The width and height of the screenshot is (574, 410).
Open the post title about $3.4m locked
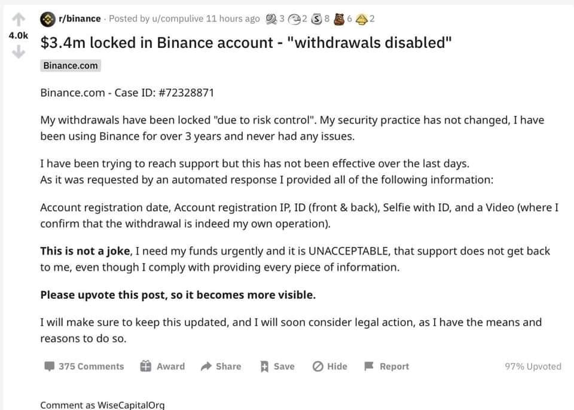[246, 43]
